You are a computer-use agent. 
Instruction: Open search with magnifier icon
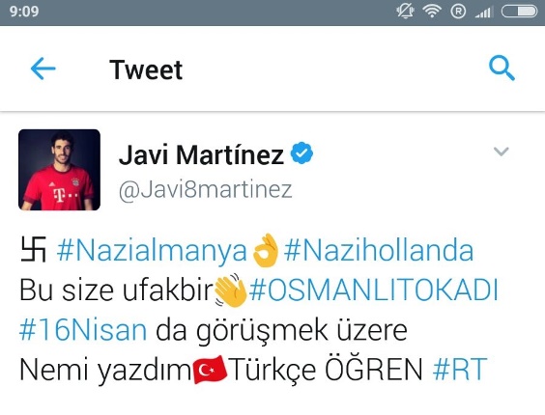(x=502, y=68)
